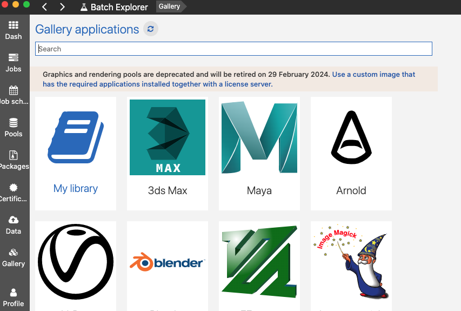The width and height of the screenshot is (461, 311).
Task: Navigate forward with the right arrow
Action: [62, 7]
